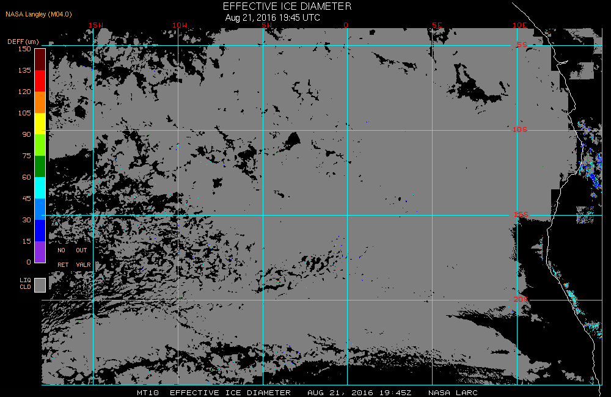Select the purple color bar segment
Image resolution: width=611 pixels, height=397 pixels.
40,252
